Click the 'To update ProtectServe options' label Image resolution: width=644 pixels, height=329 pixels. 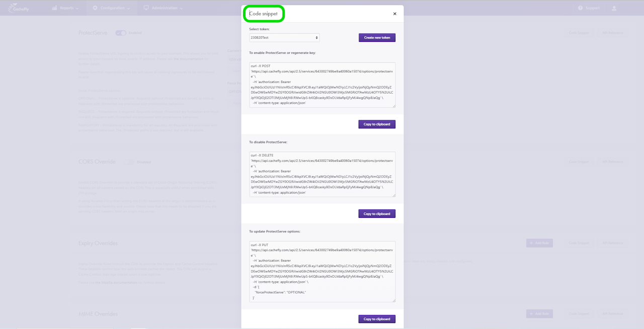coord(275,231)
